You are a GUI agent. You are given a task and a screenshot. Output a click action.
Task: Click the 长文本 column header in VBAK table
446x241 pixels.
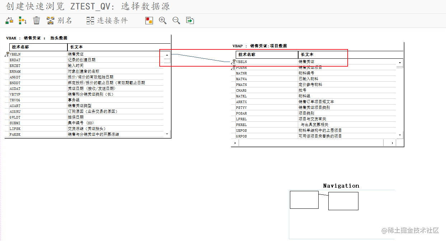(119, 47)
